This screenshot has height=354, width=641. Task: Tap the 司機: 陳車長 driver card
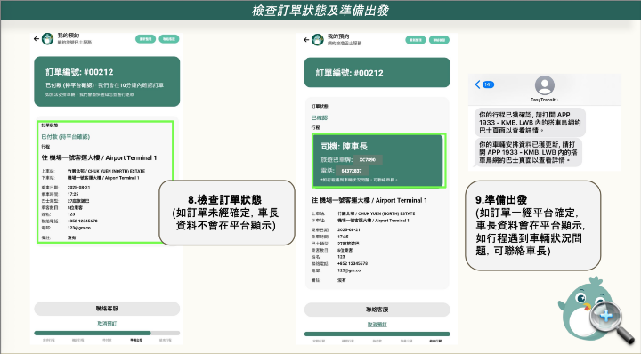coord(378,161)
